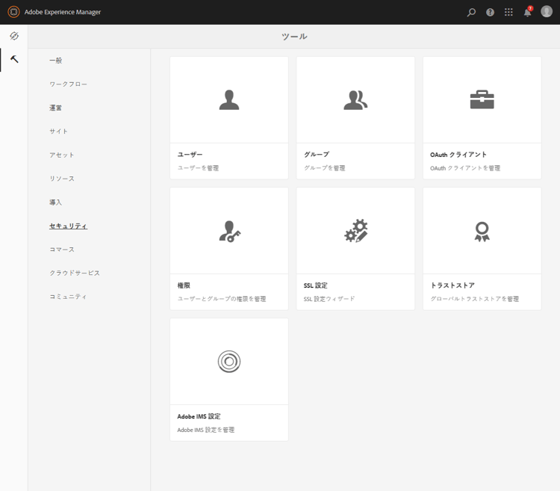Open the 運営 category
This screenshot has width=560, height=491.
click(55, 108)
